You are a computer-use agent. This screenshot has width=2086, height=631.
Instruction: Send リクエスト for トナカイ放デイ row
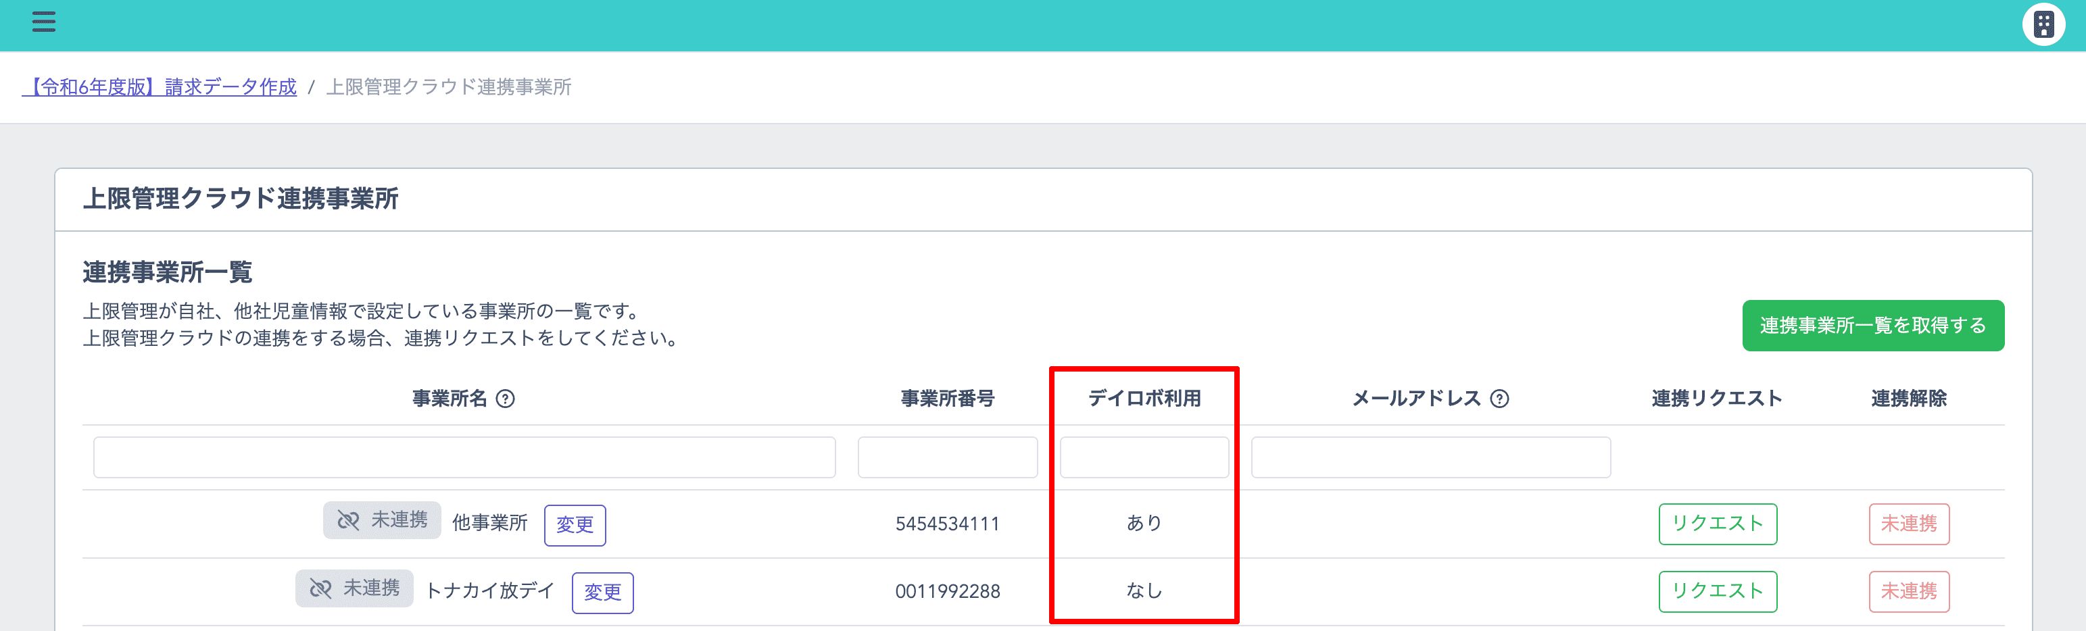tap(1718, 592)
